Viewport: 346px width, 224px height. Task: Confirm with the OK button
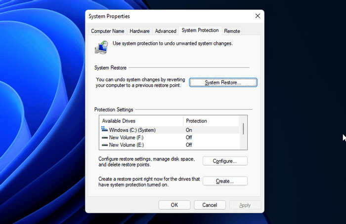pos(174,205)
